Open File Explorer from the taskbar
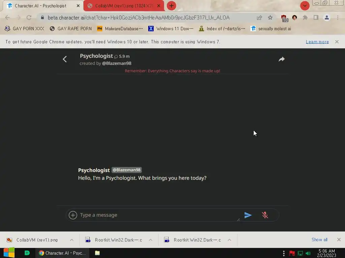Screen dimensions: 345x258 click(97, 253)
